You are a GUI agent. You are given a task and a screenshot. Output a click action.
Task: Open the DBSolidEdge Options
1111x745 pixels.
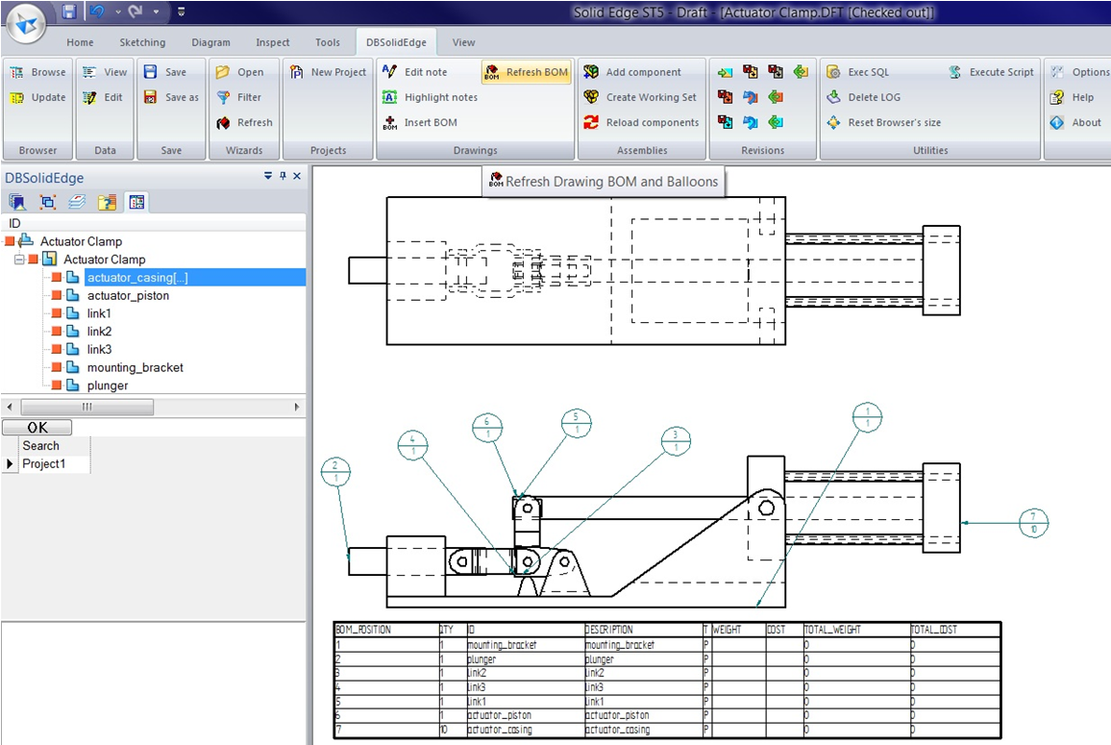pos(1080,72)
